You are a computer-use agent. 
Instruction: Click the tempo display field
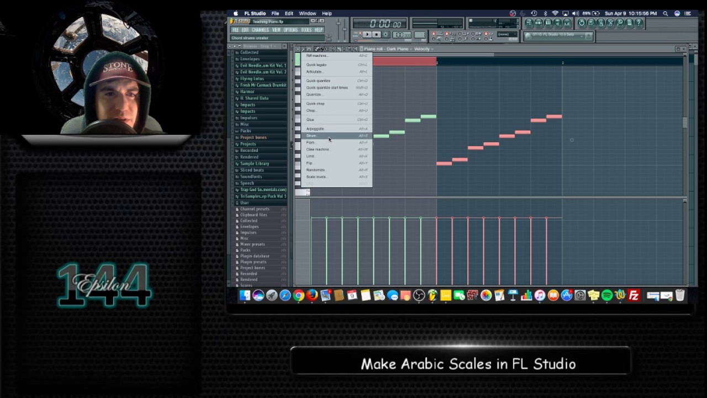pyautogui.click(x=402, y=35)
